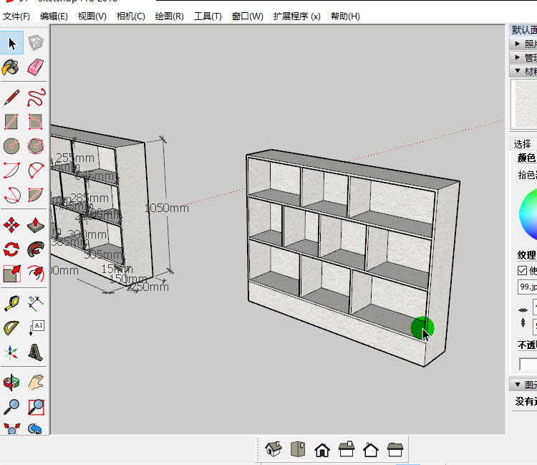Image resolution: width=537 pixels, height=465 pixels.
Task: Select the Dimension tool
Action: click(36, 304)
